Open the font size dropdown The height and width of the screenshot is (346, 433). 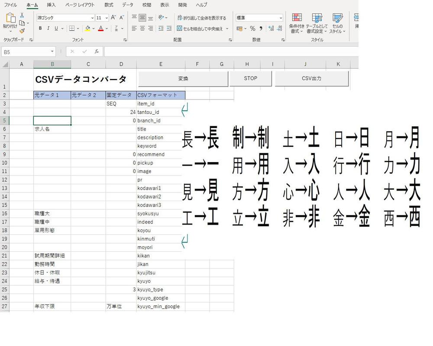click(x=107, y=18)
